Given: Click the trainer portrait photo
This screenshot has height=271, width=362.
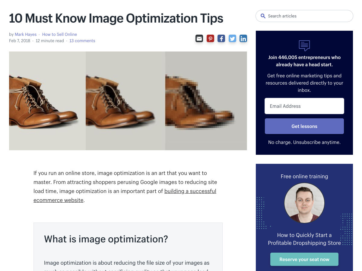Looking at the screenshot, I should (x=304, y=203).
